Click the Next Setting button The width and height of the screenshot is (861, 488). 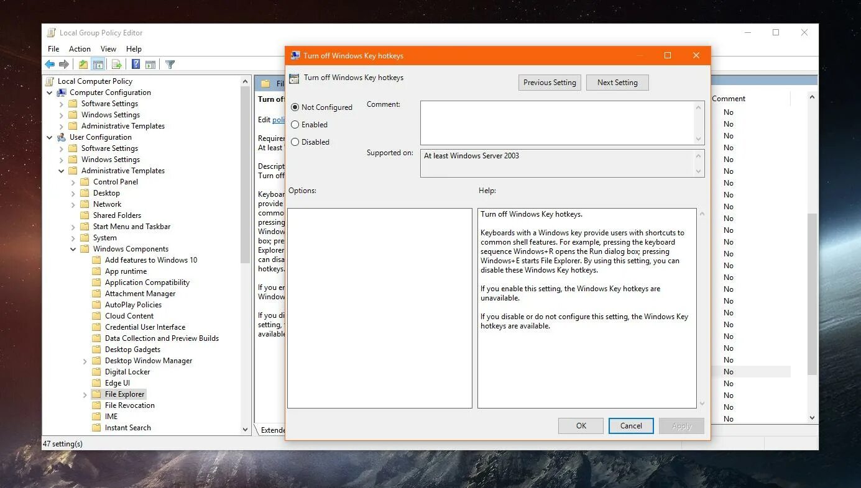click(617, 82)
